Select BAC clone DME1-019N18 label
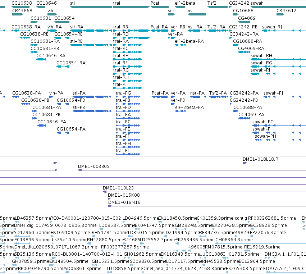The width and height of the screenshot is (306, 274). click(x=124, y=202)
